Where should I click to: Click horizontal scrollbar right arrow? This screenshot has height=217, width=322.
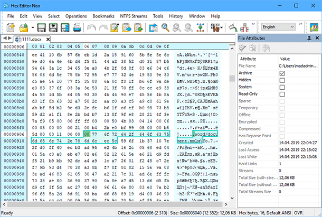click(x=226, y=204)
